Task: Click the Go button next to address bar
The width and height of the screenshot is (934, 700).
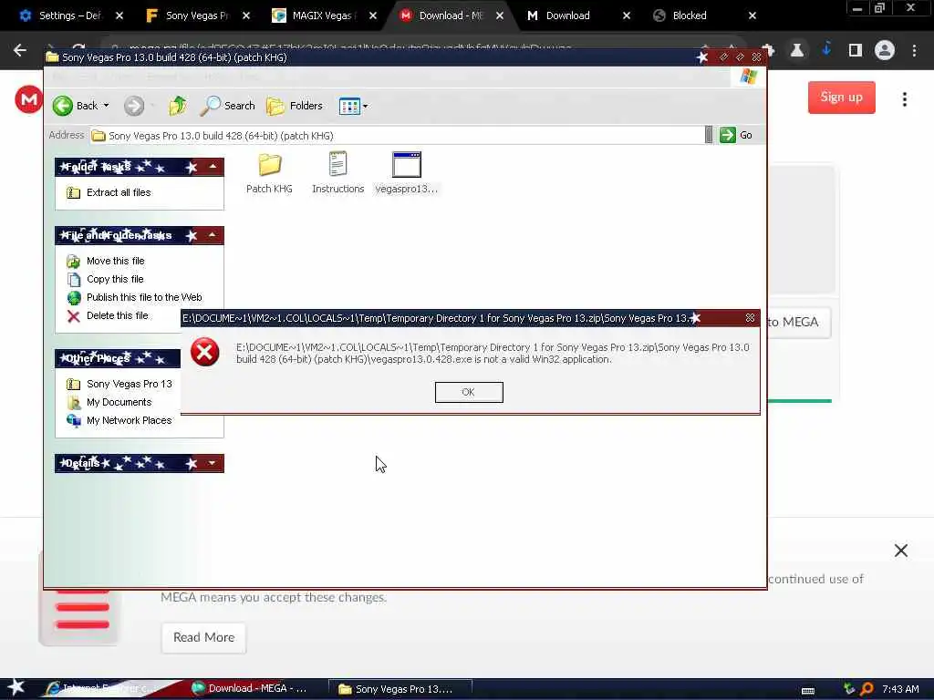Action: point(736,135)
